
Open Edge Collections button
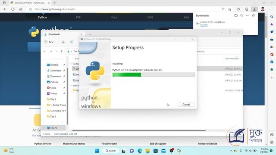click(x=246, y=9)
